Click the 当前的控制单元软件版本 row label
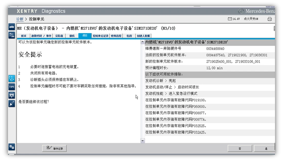The width and height of the screenshot is (283, 161). pyautogui.click(x=166, y=55)
